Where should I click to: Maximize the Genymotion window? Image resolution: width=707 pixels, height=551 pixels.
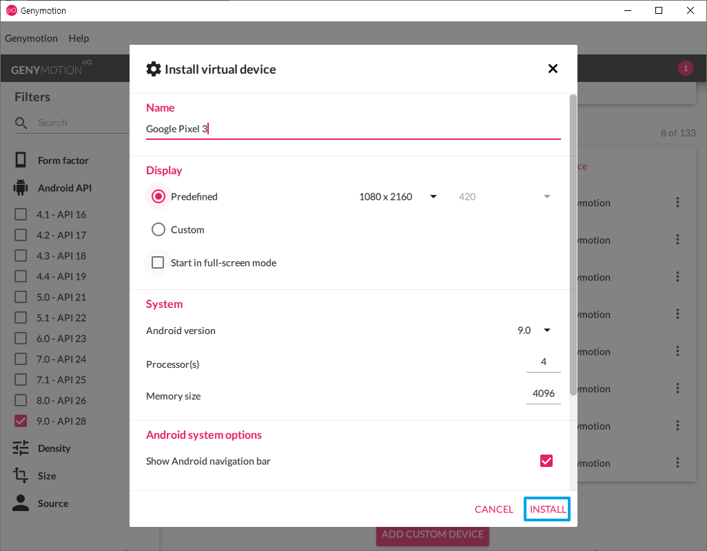click(659, 10)
